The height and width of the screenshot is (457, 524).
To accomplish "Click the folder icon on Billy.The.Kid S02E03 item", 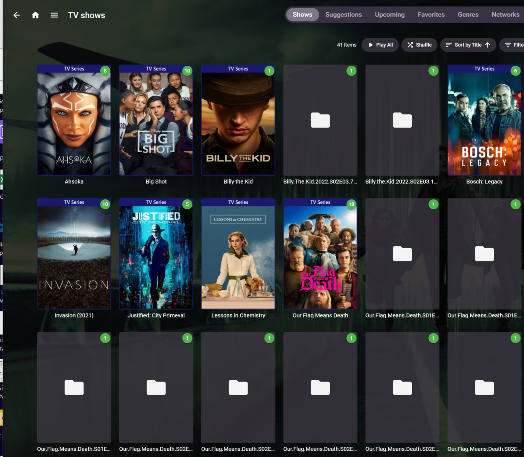I will 320,120.
